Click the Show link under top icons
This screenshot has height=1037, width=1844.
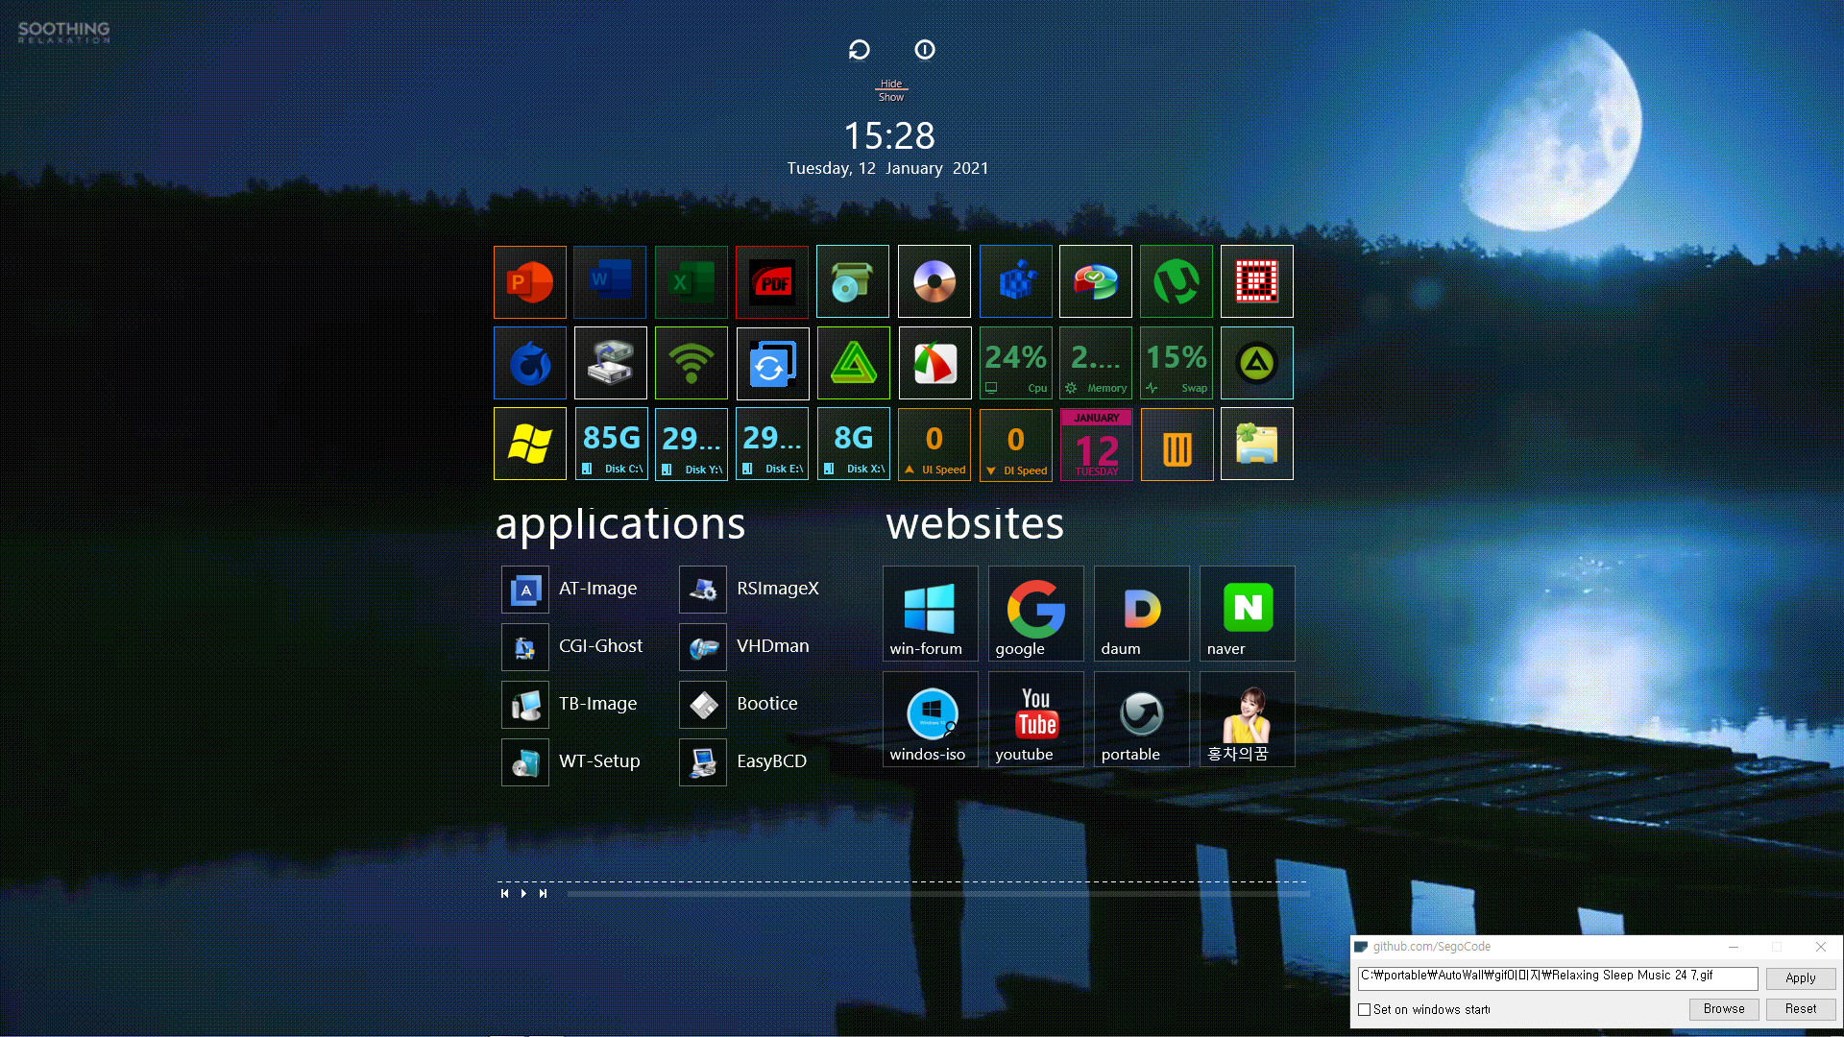point(891,97)
